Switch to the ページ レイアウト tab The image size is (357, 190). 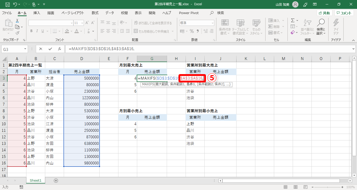(73, 13)
